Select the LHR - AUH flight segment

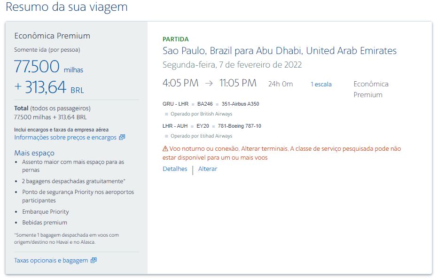175,126
